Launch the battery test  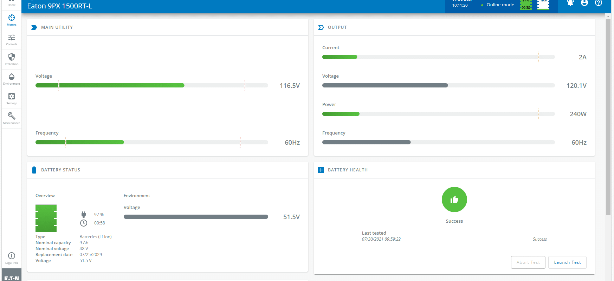tap(567, 262)
